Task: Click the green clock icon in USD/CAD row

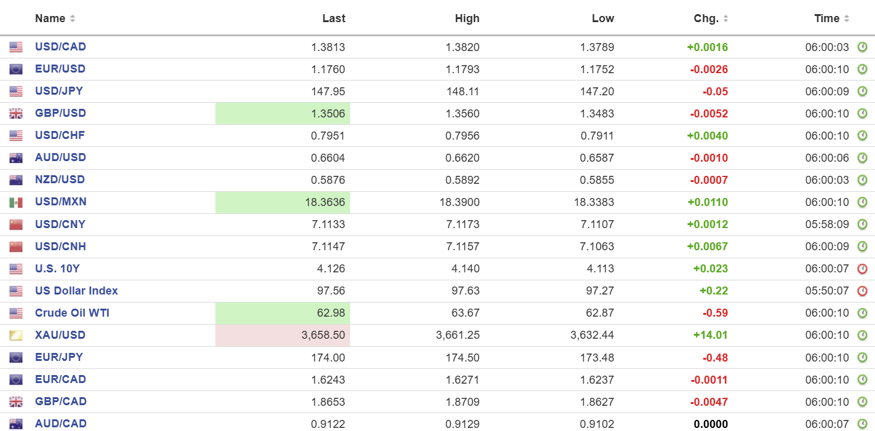Action: [x=863, y=47]
